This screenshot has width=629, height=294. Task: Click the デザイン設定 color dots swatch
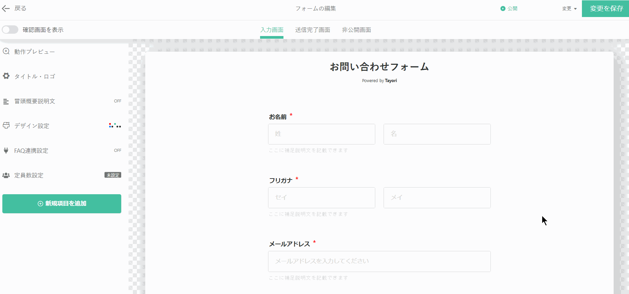115,126
